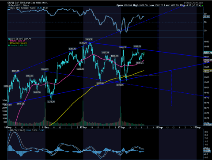This screenshot has height=160, width=212.
Task: Click the 1685.89 price annotation
Action: pos(80,69)
